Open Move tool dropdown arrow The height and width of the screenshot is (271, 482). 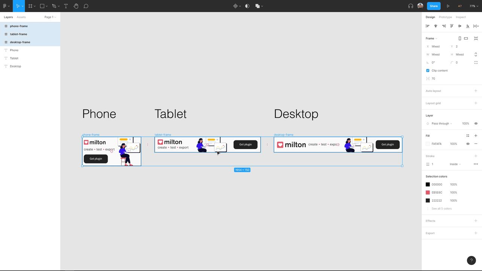pyautogui.click(x=23, y=6)
